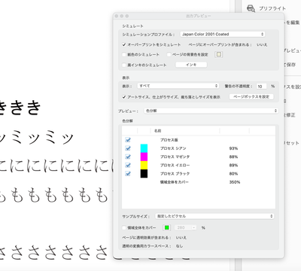Toggle the simulate overprint checkbox
Viewport: 301px width, 271px height.
pyautogui.click(x=124, y=44)
